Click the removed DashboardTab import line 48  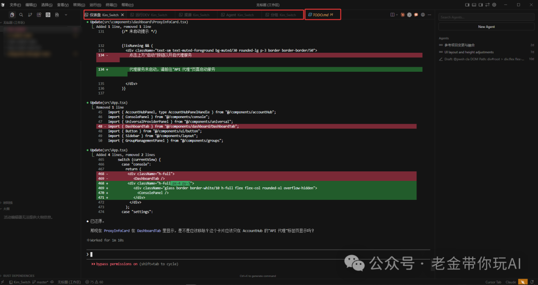click(x=257, y=127)
